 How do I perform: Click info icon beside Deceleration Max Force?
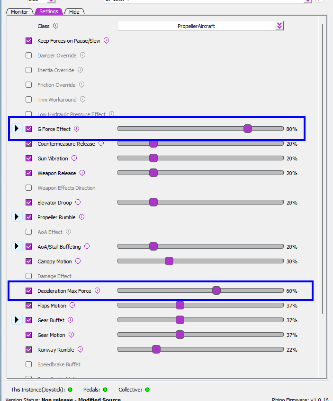[x=97, y=291]
